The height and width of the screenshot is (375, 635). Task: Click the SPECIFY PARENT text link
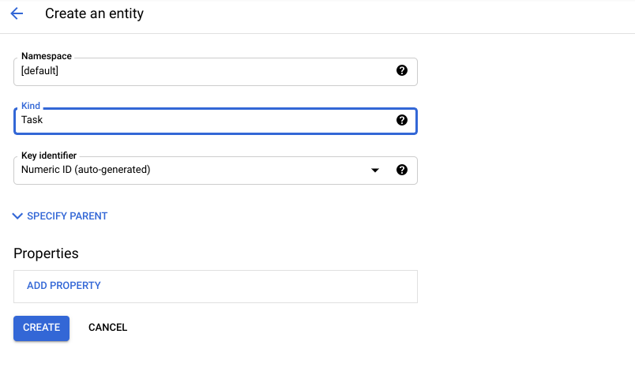[67, 216]
